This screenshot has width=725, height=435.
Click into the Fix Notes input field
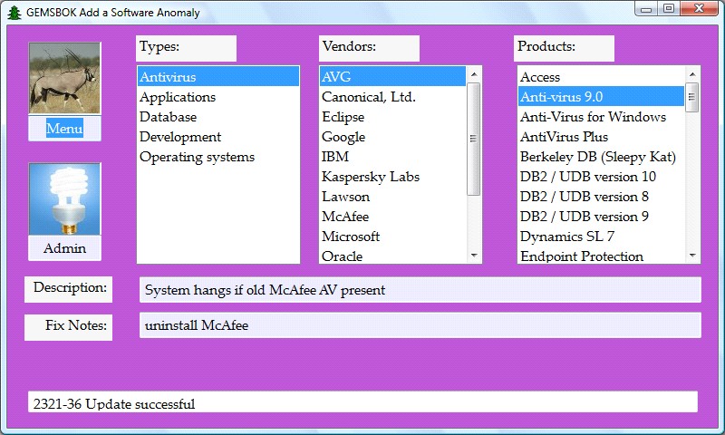click(x=420, y=325)
